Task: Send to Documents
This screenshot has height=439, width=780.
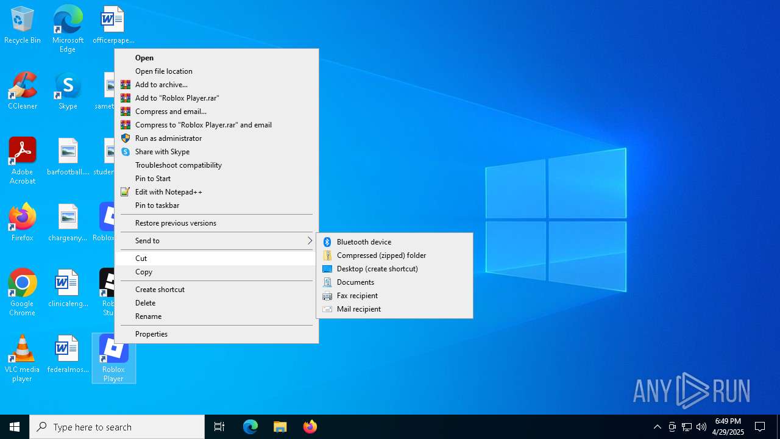Action: pos(394,282)
